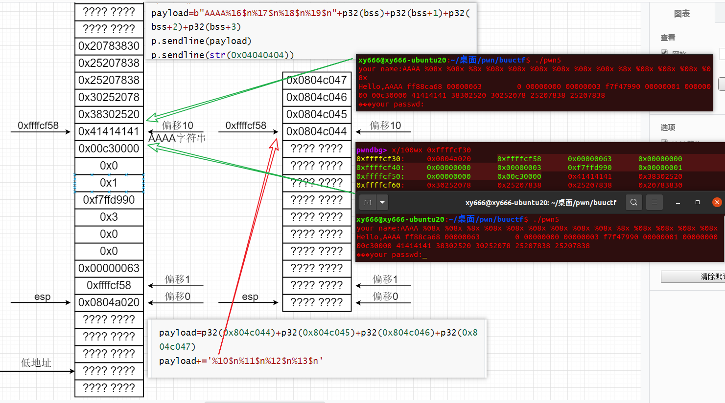Click the 清除默认 button in the sidebar
This screenshot has height=403, width=725.
[693, 276]
